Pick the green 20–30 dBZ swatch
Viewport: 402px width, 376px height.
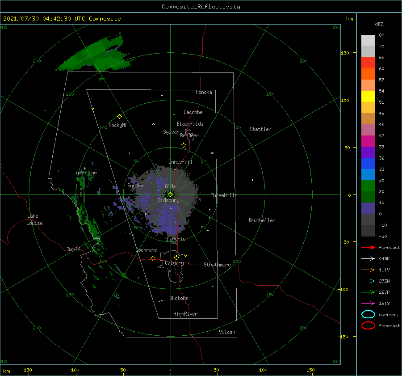click(368, 186)
